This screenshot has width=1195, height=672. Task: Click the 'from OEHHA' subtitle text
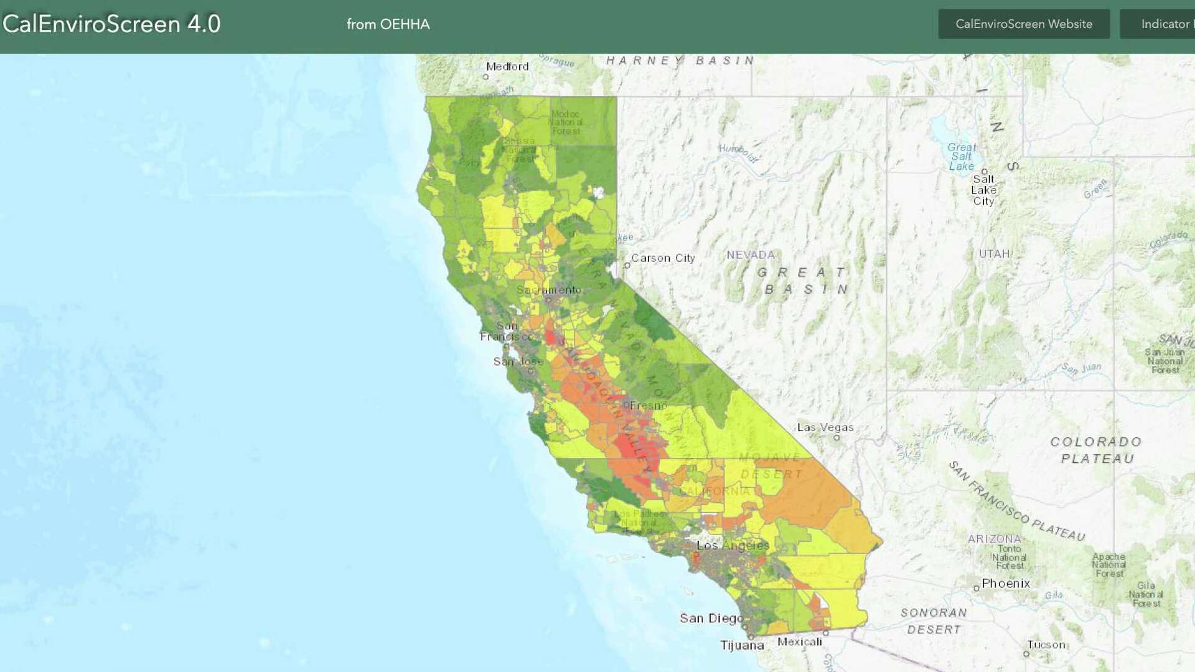(388, 24)
